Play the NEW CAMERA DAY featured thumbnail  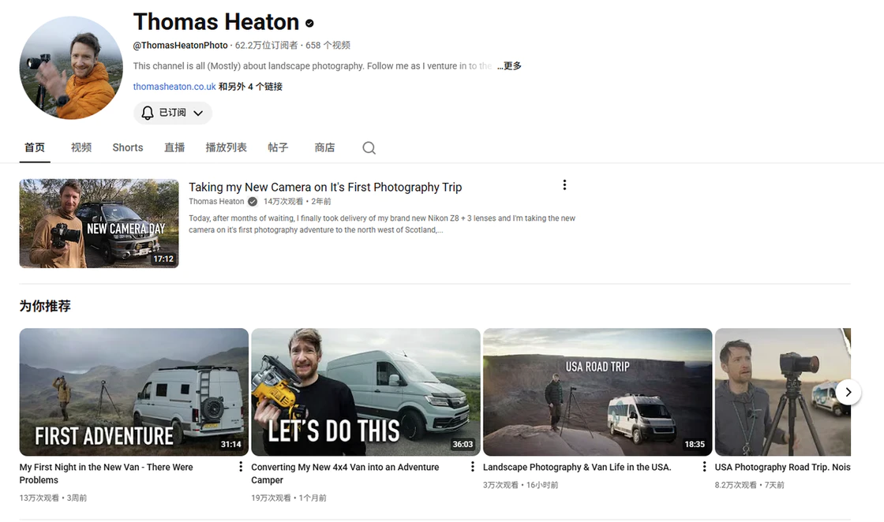99,224
